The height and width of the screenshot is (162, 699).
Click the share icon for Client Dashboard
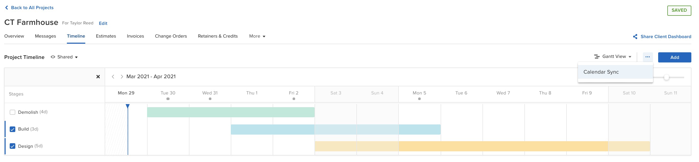(635, 37)
